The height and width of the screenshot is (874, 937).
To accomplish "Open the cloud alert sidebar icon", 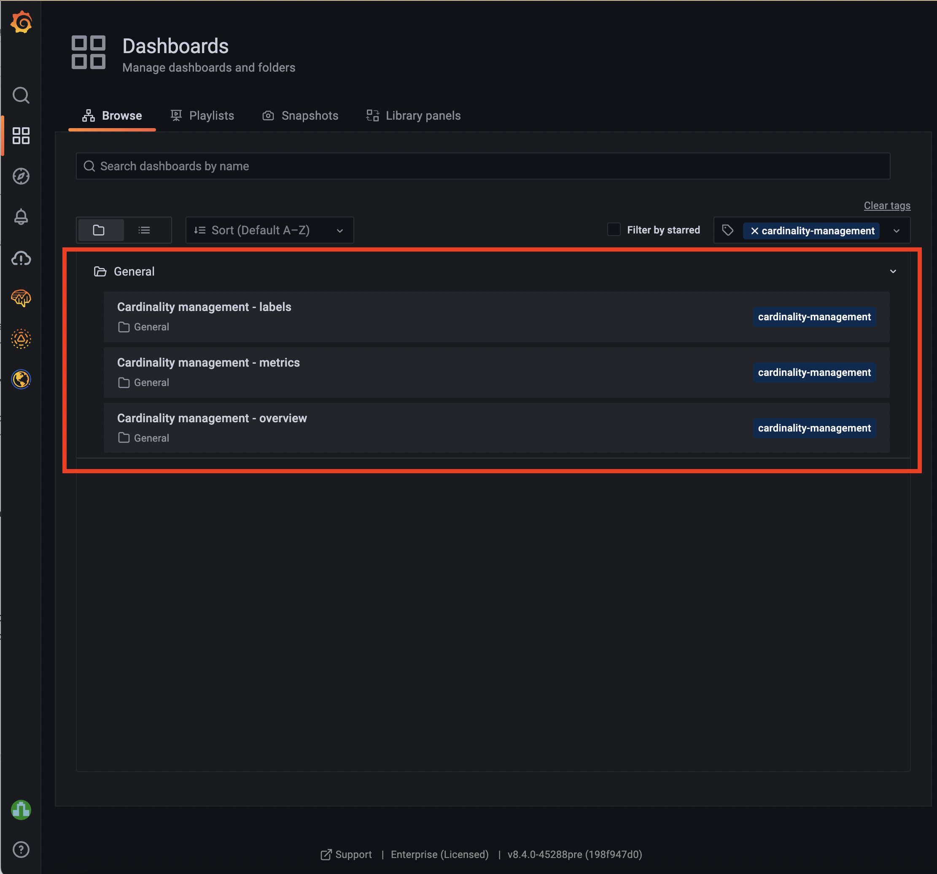I will pyautogui.click(x=21, y=257).
